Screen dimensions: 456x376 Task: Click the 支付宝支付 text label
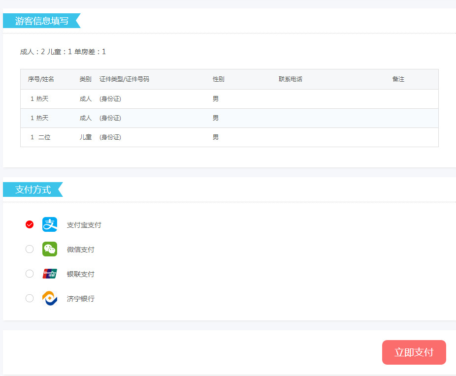pos(84,225)
